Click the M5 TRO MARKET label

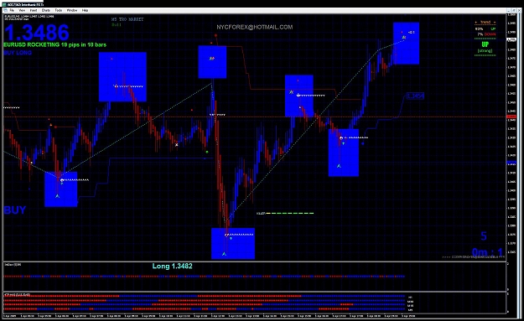(127, 19)
